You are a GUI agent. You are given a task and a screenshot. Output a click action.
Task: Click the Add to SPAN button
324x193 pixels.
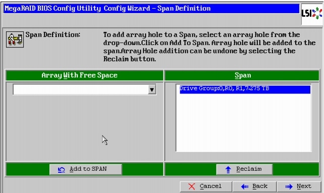point(86,169)
